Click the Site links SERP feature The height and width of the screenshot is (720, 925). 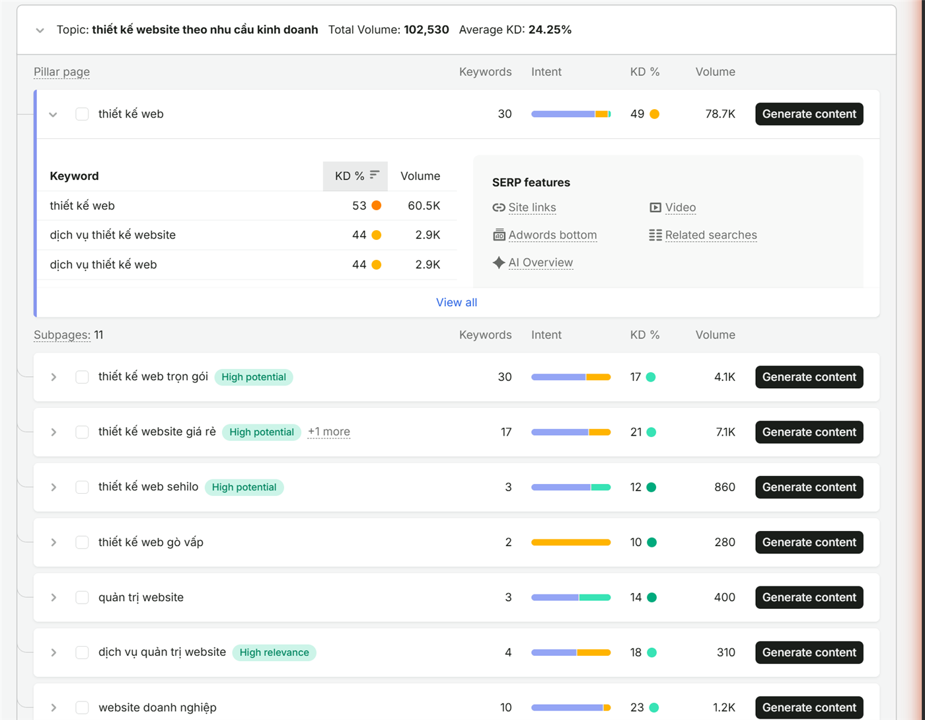point(532,208)
